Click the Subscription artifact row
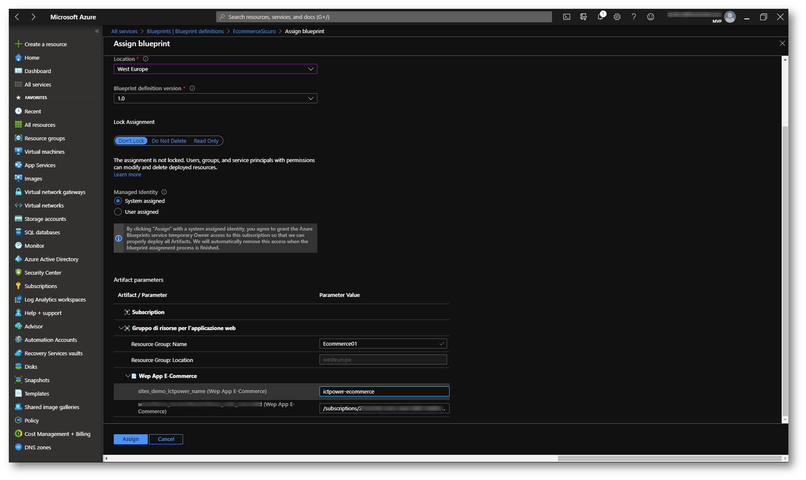Screen dimensions: 806x480 [281, 312]
